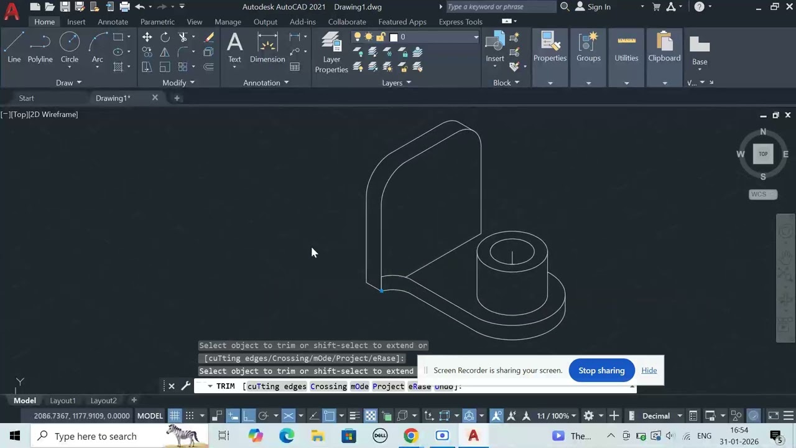Click the Table tool icon
This screenshot has width=796, height=448.
coord(295,67)
